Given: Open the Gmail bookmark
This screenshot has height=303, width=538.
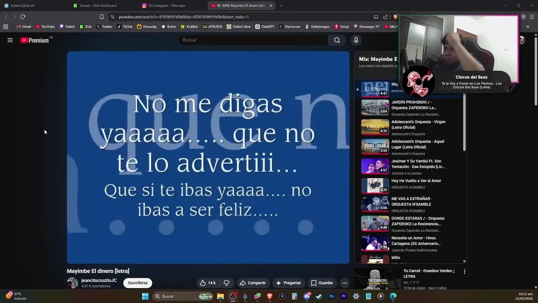Looking at the screenshot, I should pos(24,27).
